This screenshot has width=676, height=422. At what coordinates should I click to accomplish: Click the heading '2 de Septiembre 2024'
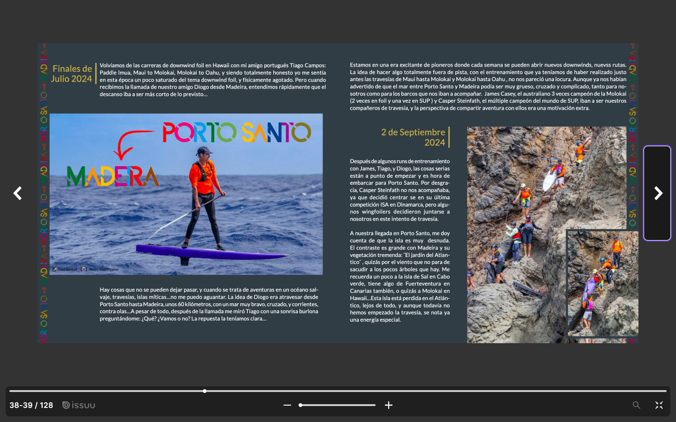tap(413, 137)
